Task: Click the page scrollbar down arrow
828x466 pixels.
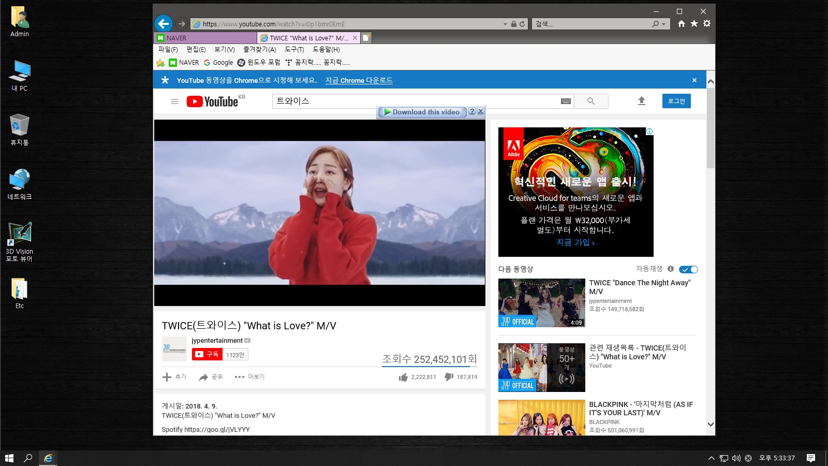Action: 711,424
